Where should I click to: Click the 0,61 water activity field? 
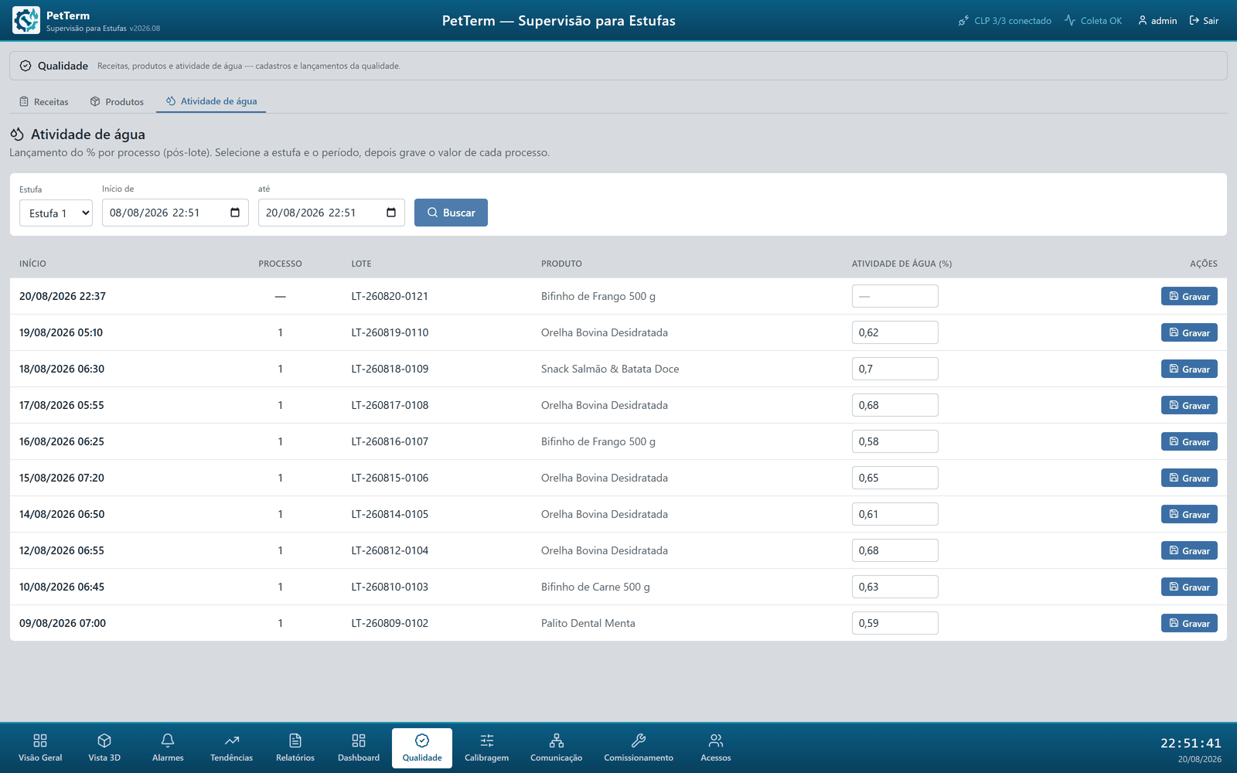click(895, 514)
